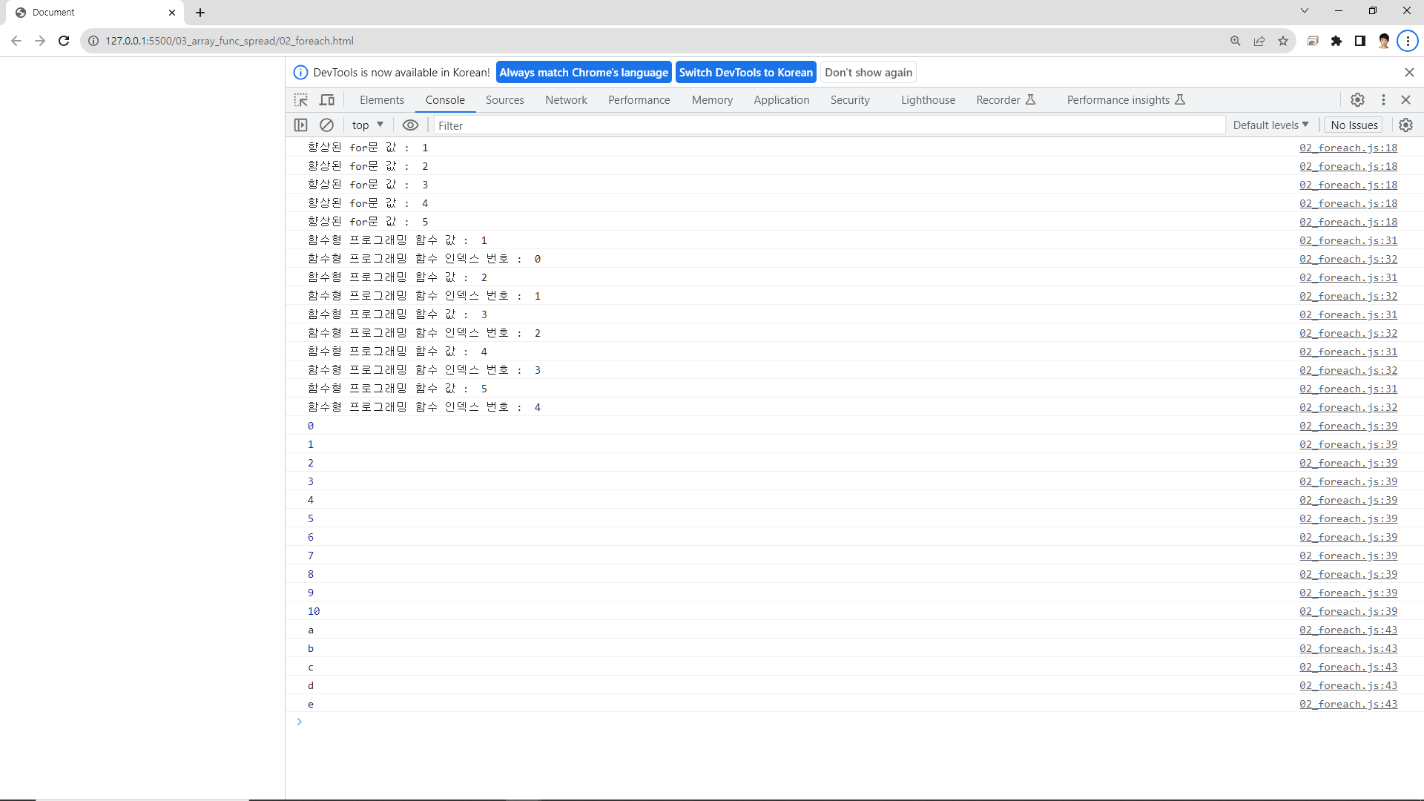Open DevTools settings gear icon
Viewport: 1424px width, 801px height.
click(x=1357, y=100)
